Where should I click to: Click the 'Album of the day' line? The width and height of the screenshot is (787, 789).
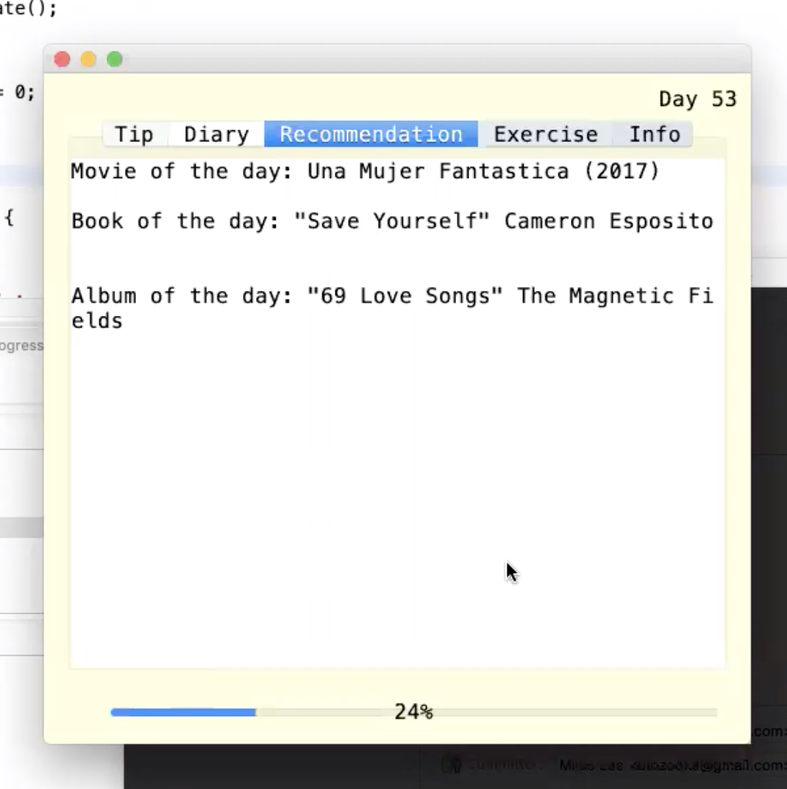[392, 308]
